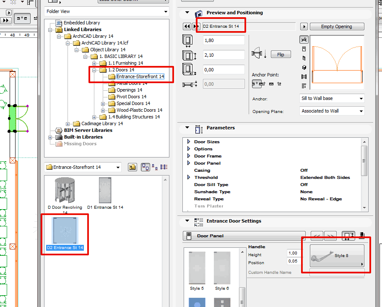Select the second side anchor point
This screenshot has width=382, height=307.
(262, 84)
